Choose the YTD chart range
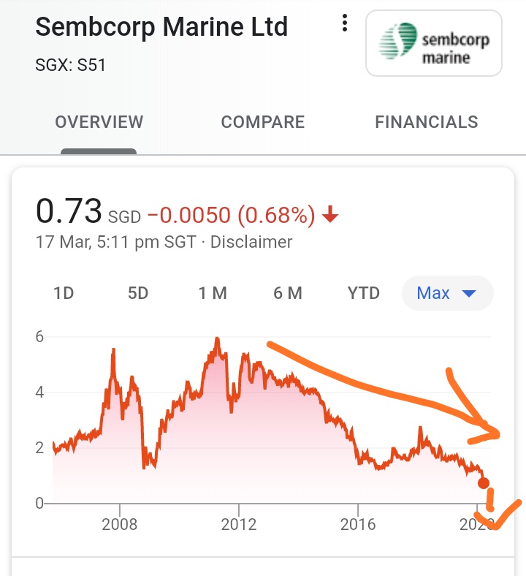The height and width of the screenshot is (576, 526). [x=364, y=293]
